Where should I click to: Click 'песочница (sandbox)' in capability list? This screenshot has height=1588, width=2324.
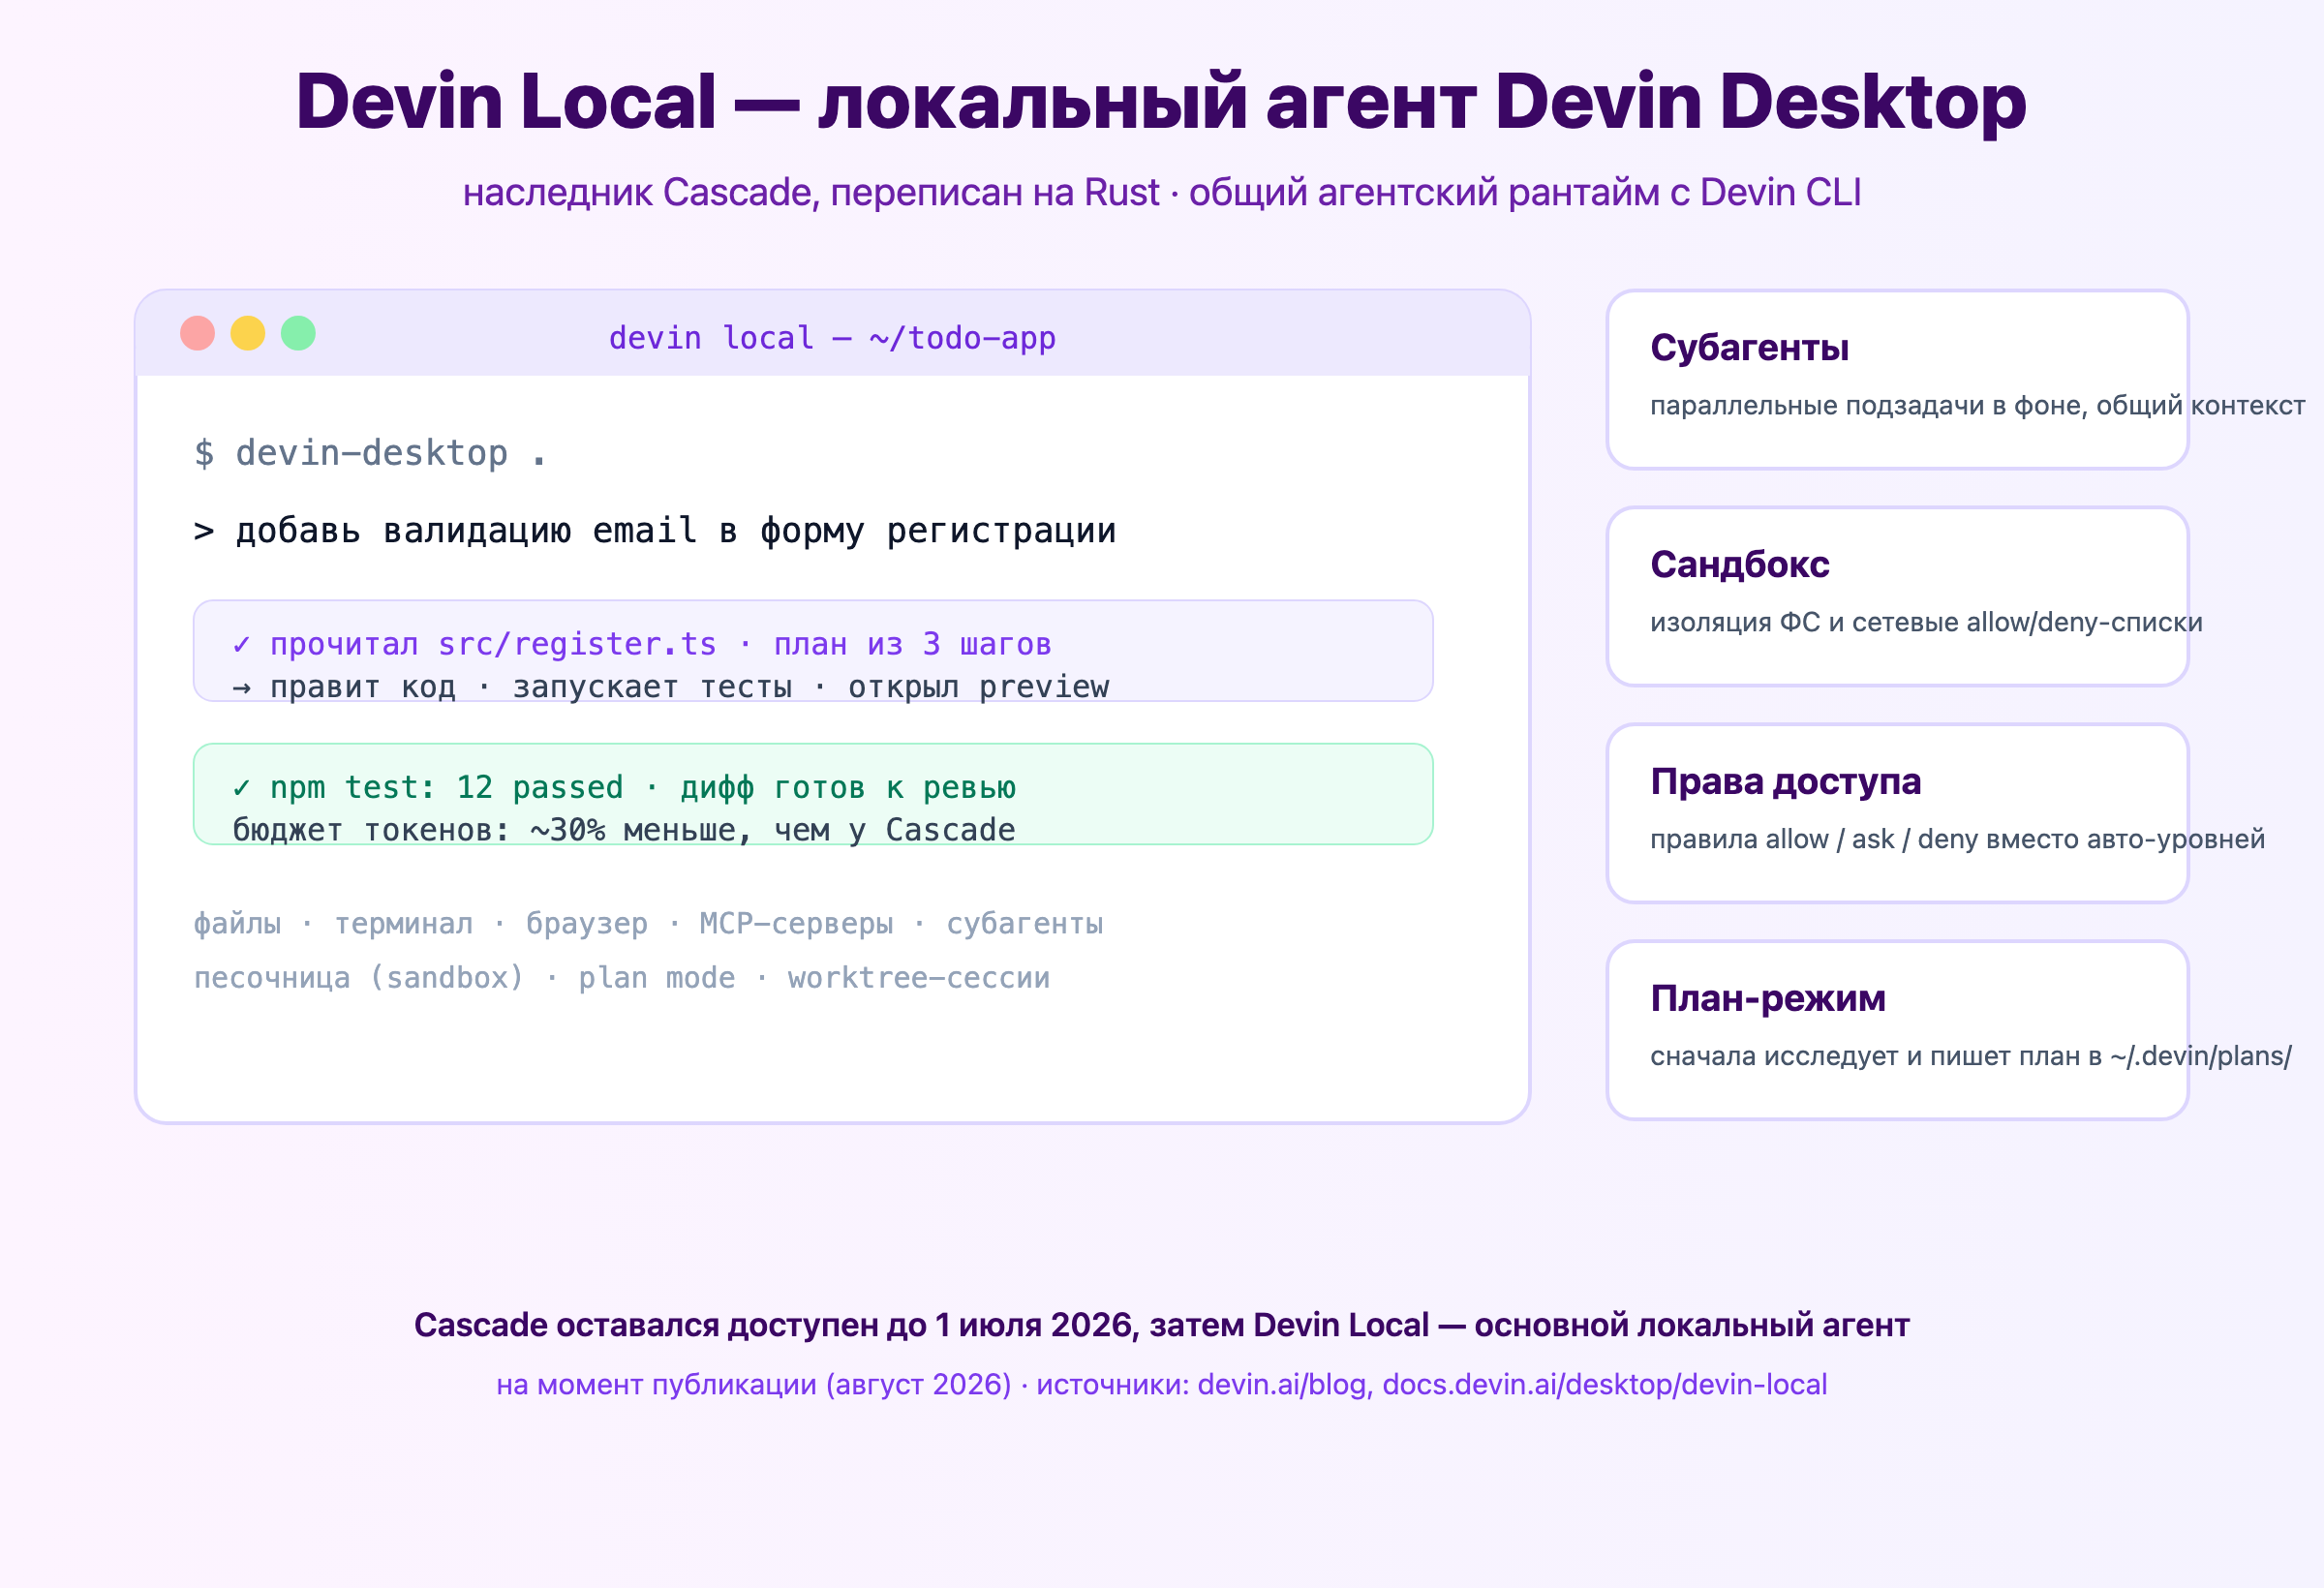point(359,977)
